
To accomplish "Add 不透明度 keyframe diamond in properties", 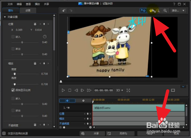I will coord(44,125).
